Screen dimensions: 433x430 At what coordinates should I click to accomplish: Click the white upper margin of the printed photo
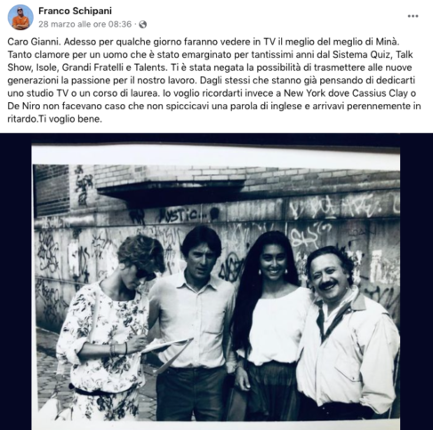pyautogui.click(x=216, y=154)
